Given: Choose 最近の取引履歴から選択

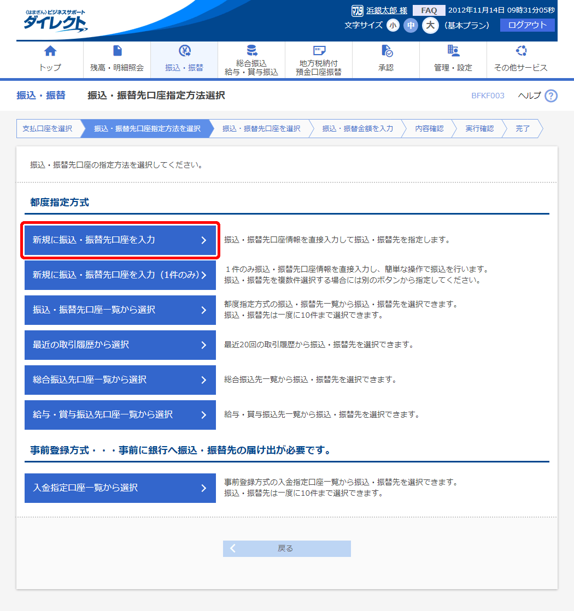Looking at the screenshot, I should point(120,345).
